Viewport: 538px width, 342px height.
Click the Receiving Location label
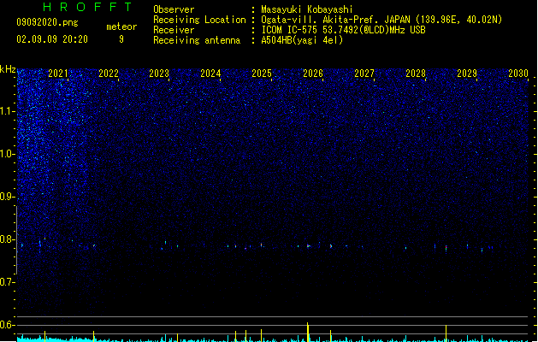pos(199,20)
